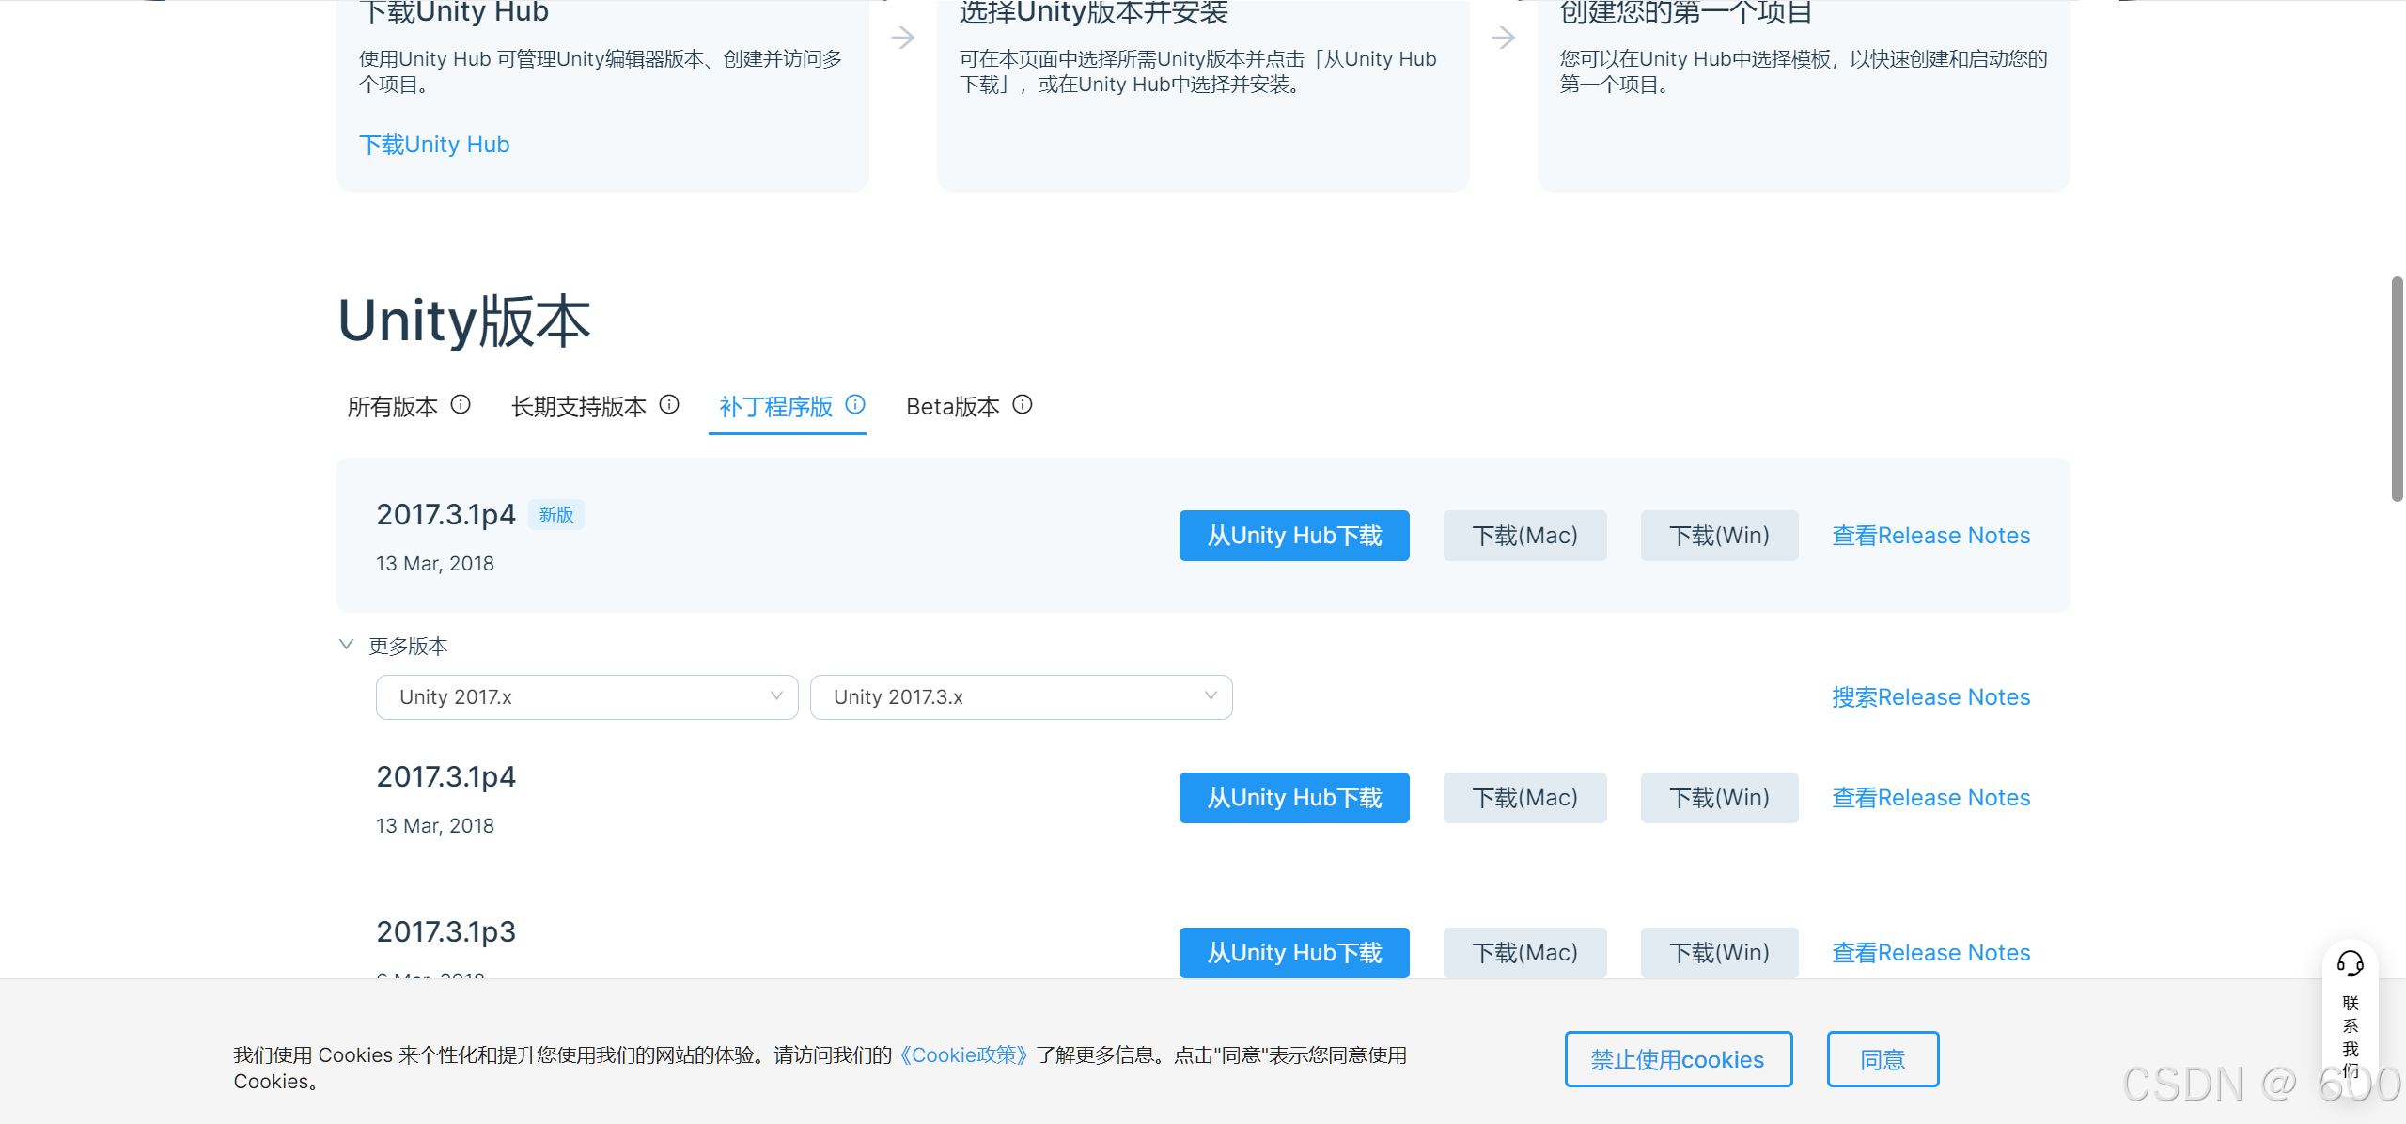The height and width of the screenshot is (1124, 2406).
Task: Open the Unity 2017.x version dropdown
Action: 587,697
